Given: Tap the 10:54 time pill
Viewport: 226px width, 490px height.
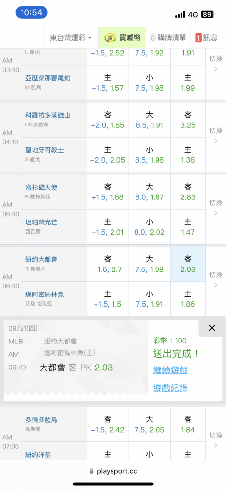Looking at the screenshot, I should 31,13.
